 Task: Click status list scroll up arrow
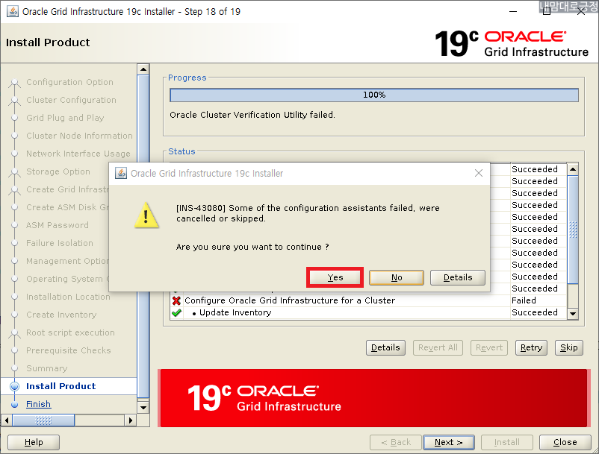tap(573, 169)
